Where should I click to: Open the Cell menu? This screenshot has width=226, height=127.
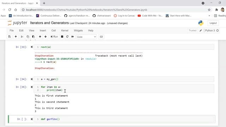(53, 31)
